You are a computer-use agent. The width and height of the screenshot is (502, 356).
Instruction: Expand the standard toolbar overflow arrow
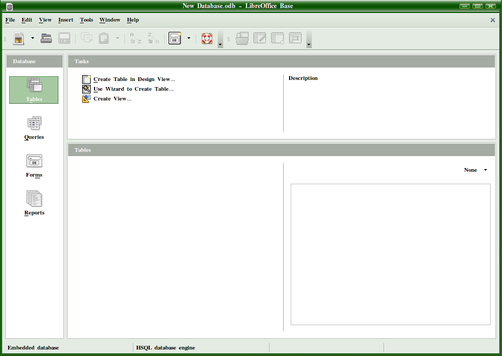(220, 39)
